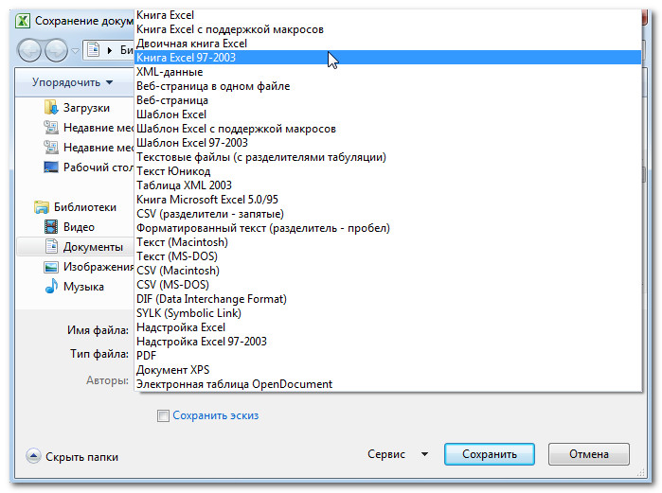The width and height of the screenshot is (662, 493).
Task: Choose PDF as file type
Action: pyautogui.click(x=388, y=356)
